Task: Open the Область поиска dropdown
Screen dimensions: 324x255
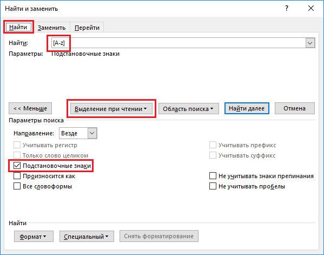Action: 188,109
